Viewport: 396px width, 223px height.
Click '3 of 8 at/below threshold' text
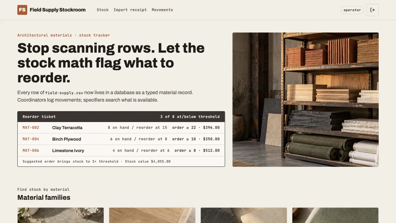coord(190,117)
